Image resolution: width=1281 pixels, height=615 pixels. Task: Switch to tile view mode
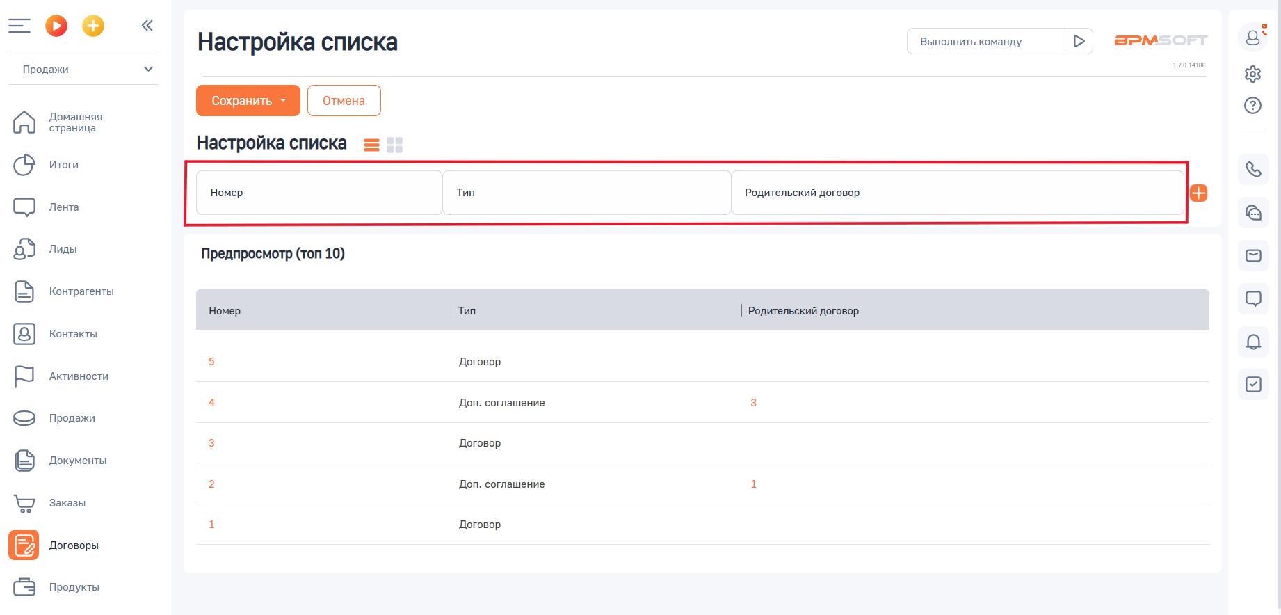pyautogui.click(x=394, y=145)
